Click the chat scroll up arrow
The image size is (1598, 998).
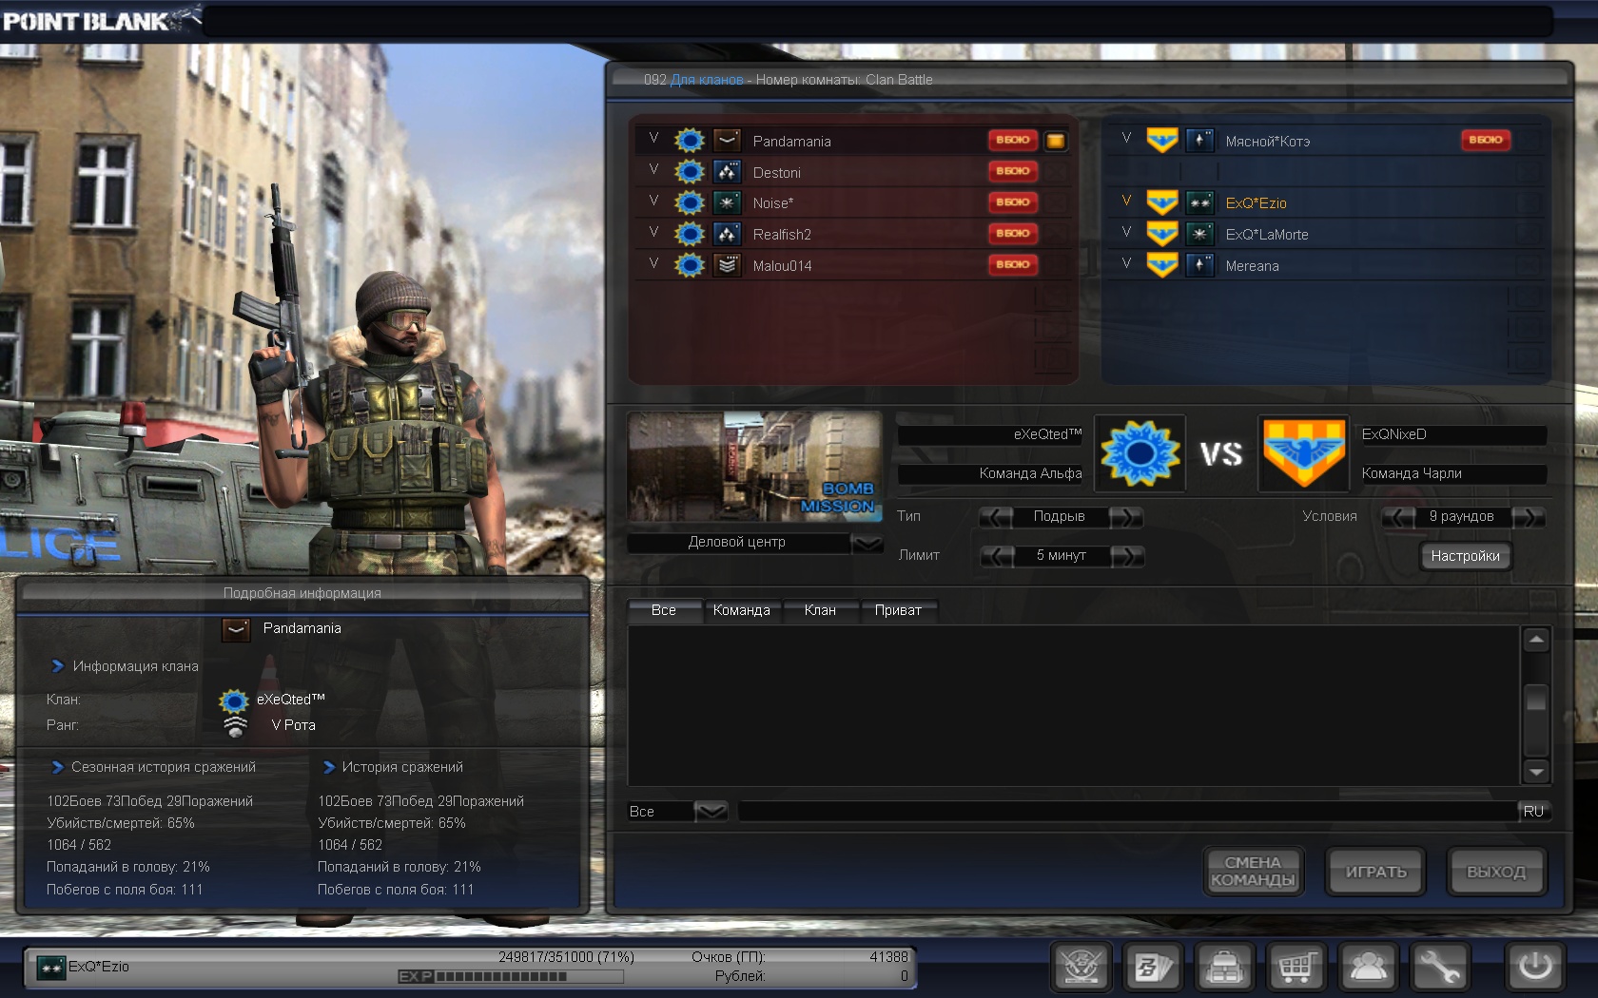tap(1536, 640)
